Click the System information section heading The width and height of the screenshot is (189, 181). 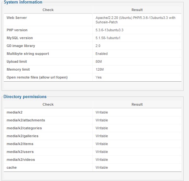pos(23,2)
